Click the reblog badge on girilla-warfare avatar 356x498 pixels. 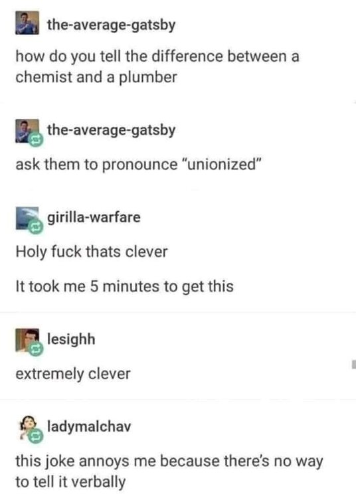point(36,226)
